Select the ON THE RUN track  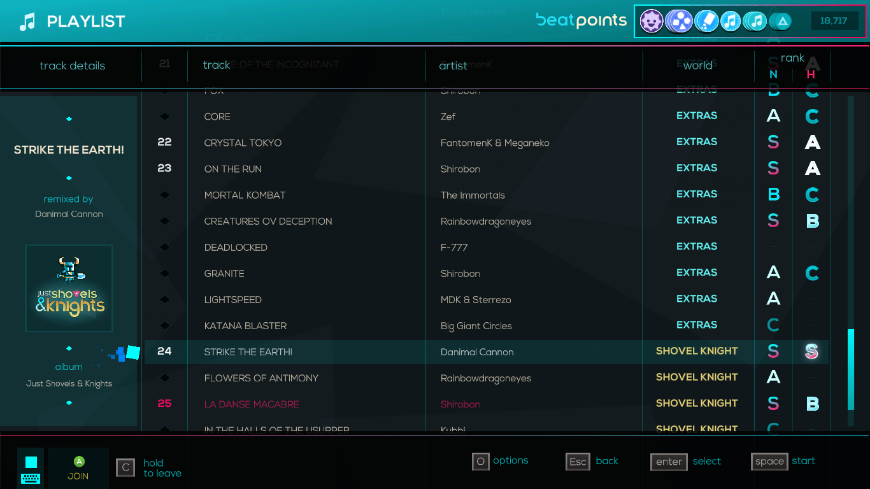tap(232, 169)
